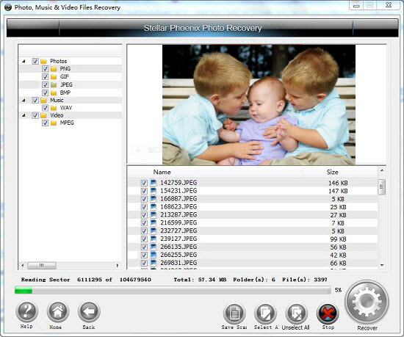Uncheck the 266135.JPEG file checkbox

144,247
